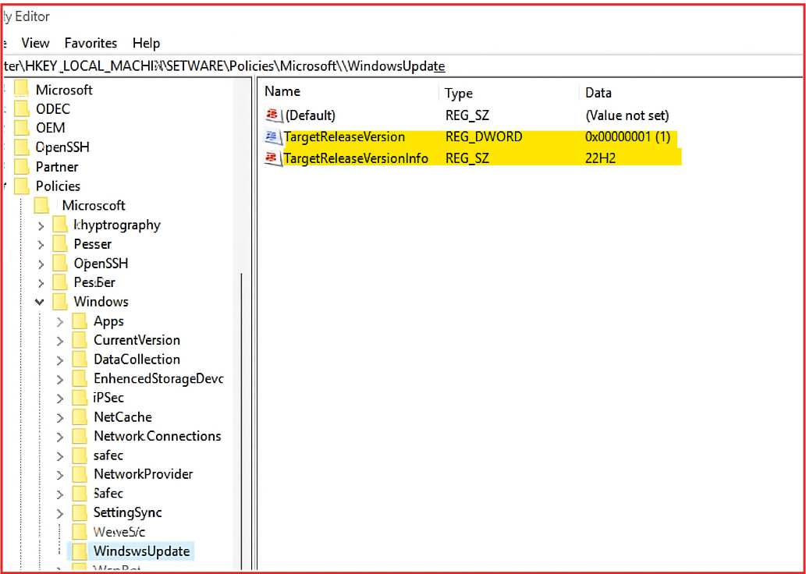Image resolution: width=806 pixels, height=574 pixels.
Task: Click the Microscoft folder icon under Policies
Action: click(41, 206)
